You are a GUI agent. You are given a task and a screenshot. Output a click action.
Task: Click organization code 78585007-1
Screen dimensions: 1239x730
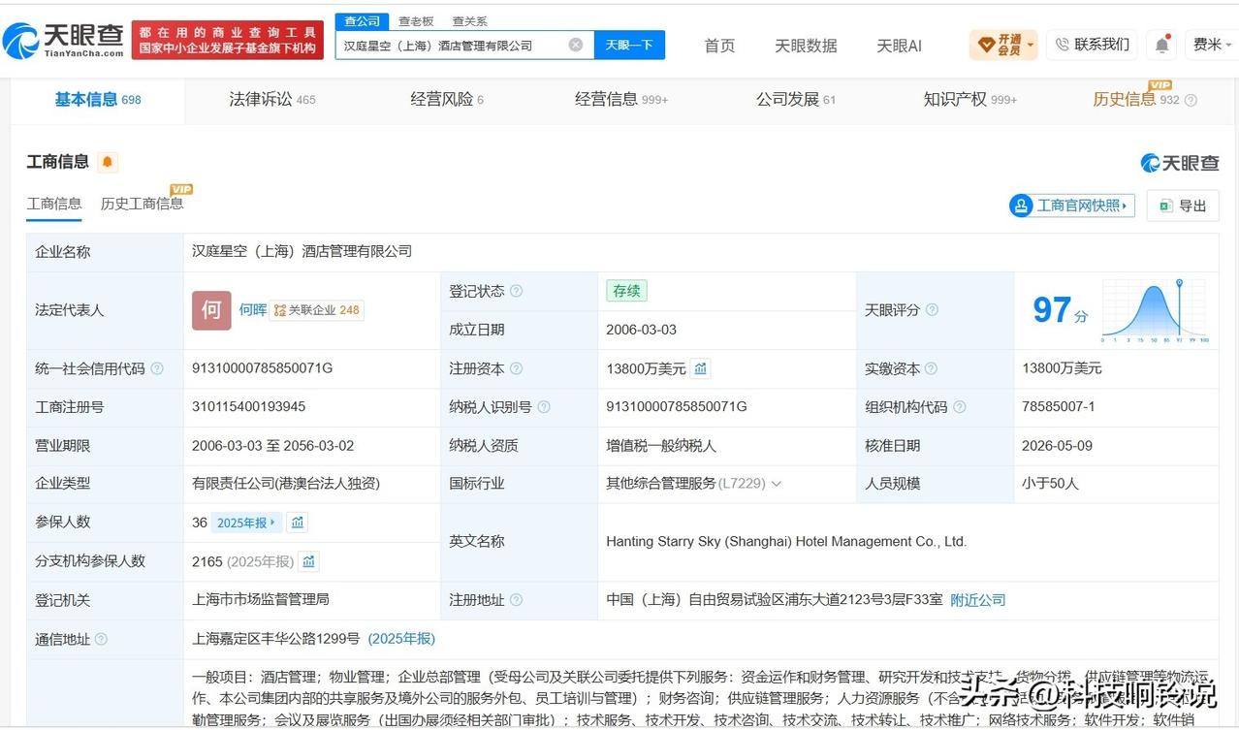point(1059,407)
